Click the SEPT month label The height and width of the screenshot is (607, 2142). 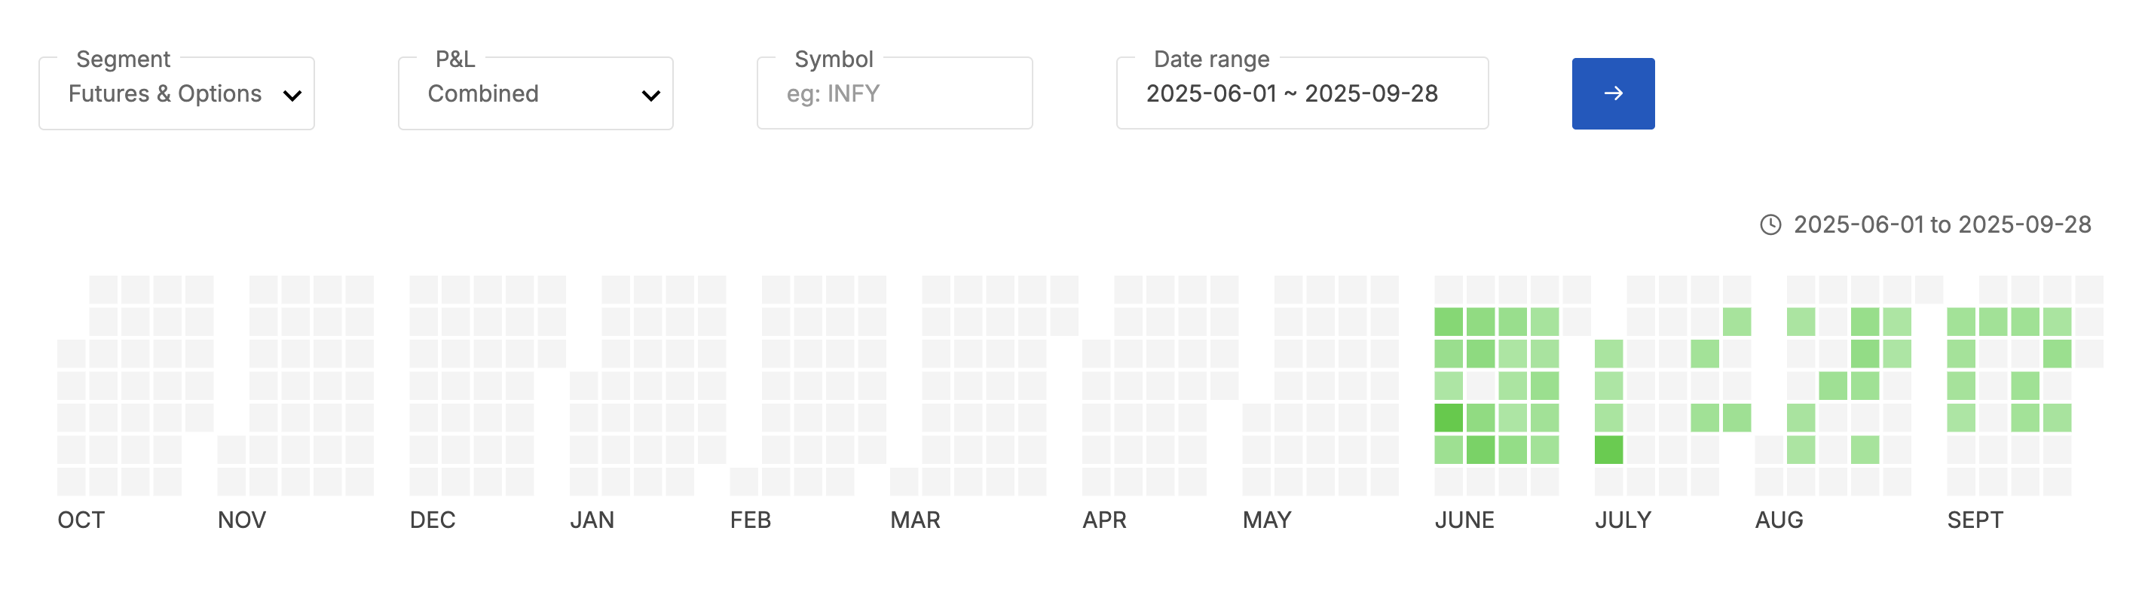1975,520
